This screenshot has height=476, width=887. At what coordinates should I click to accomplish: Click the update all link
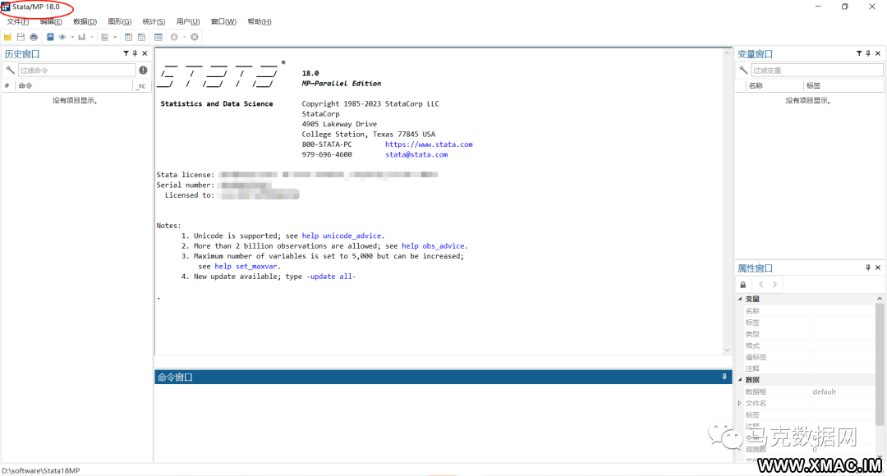(331, 277)
